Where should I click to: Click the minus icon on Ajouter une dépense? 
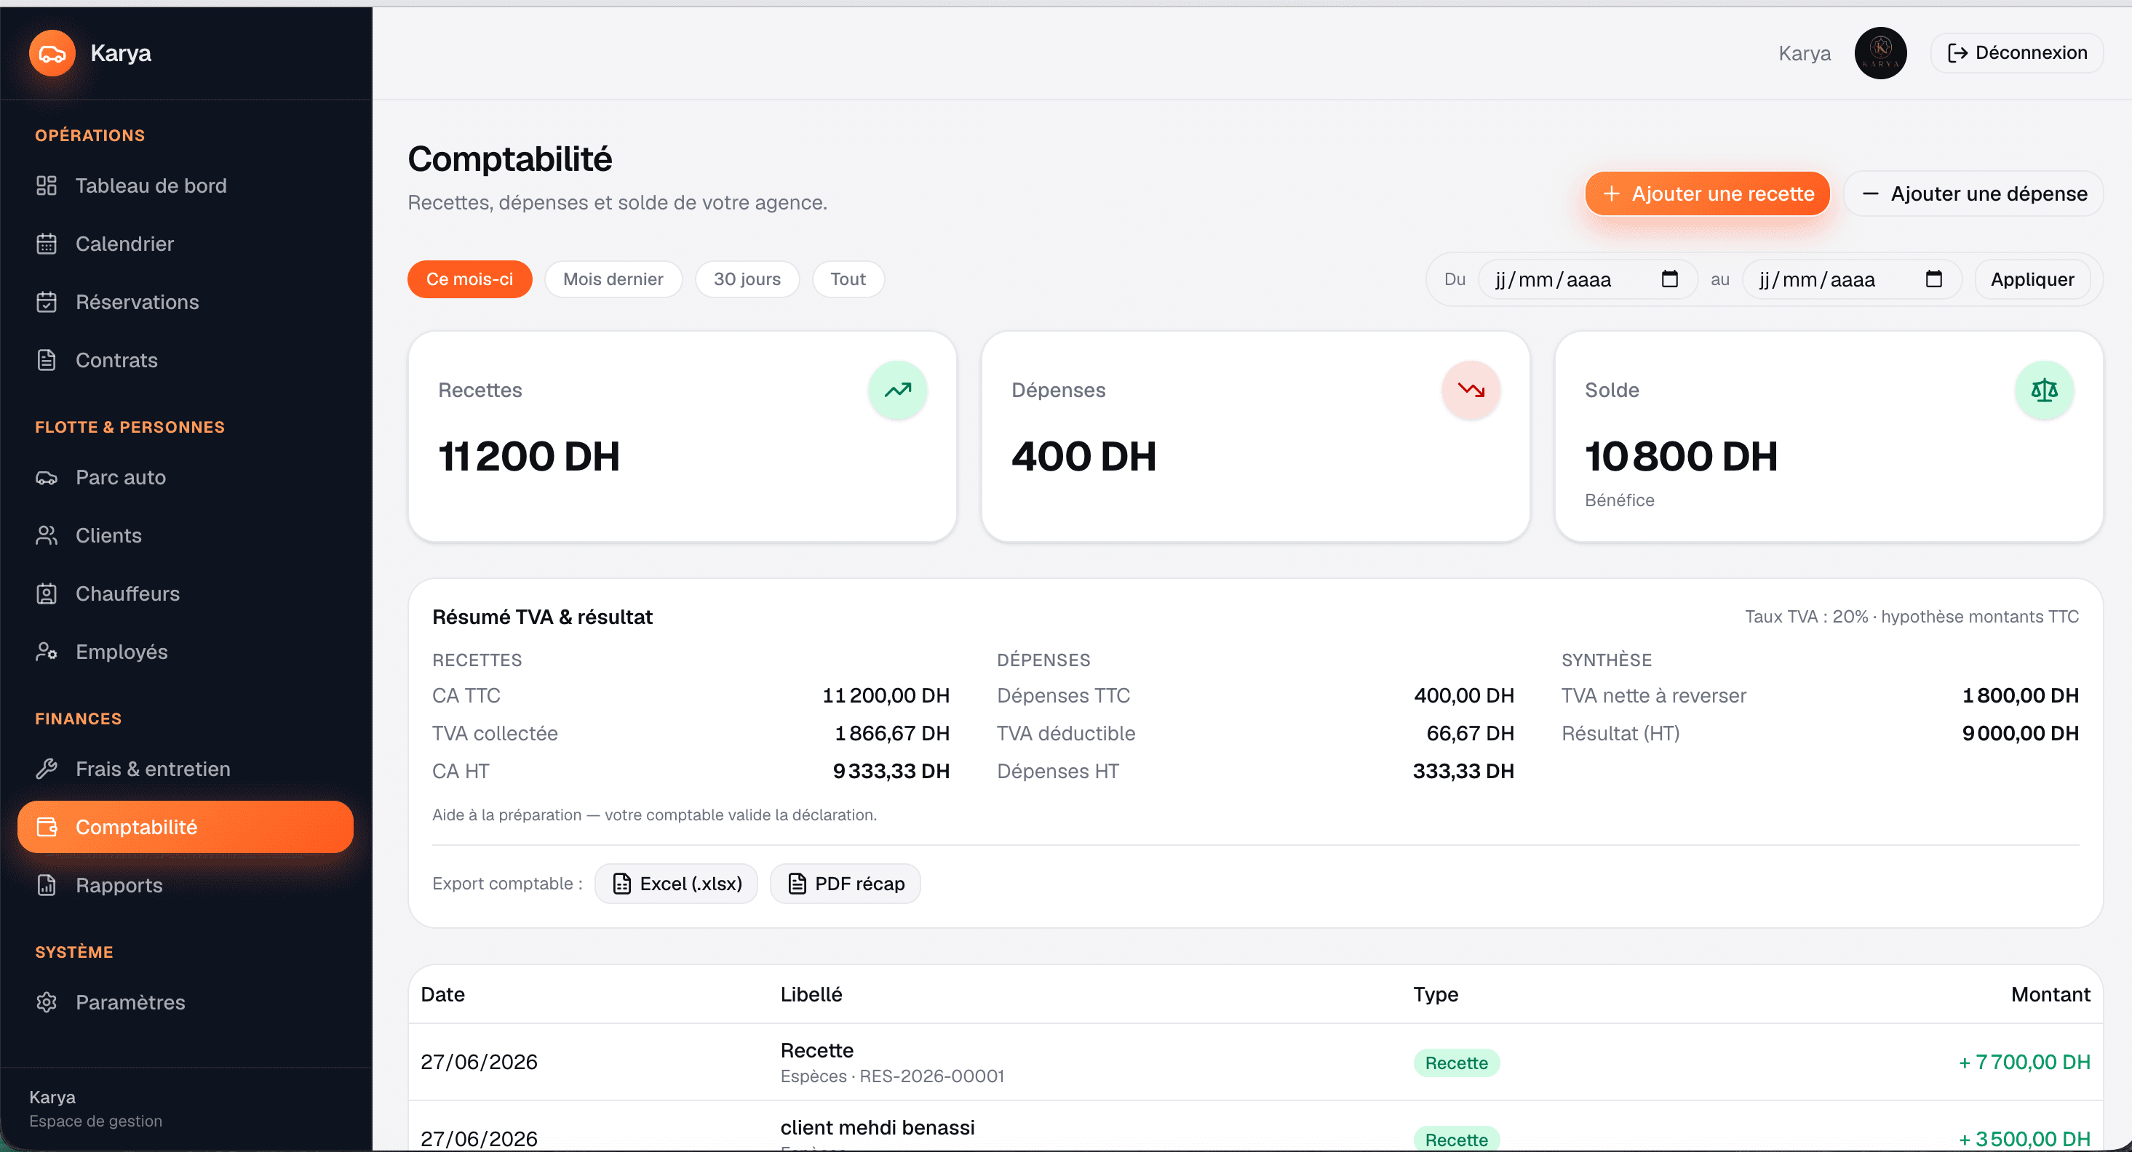coord(1869,193)
